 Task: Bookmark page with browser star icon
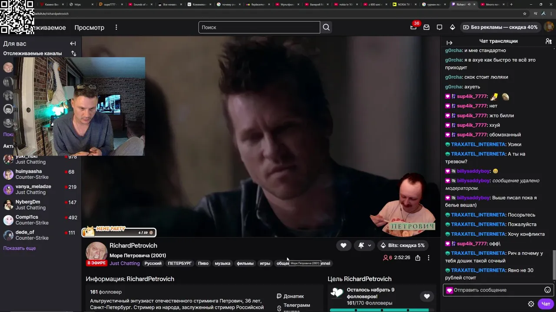[x=524, y=13]
